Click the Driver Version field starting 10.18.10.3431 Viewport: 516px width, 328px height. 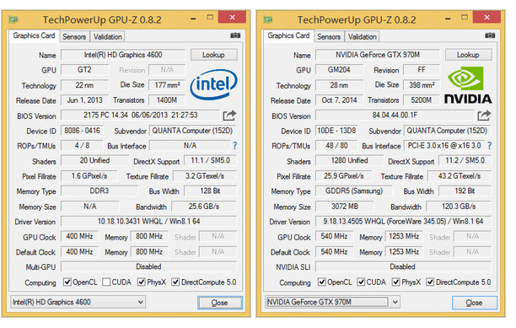point(148,222)
